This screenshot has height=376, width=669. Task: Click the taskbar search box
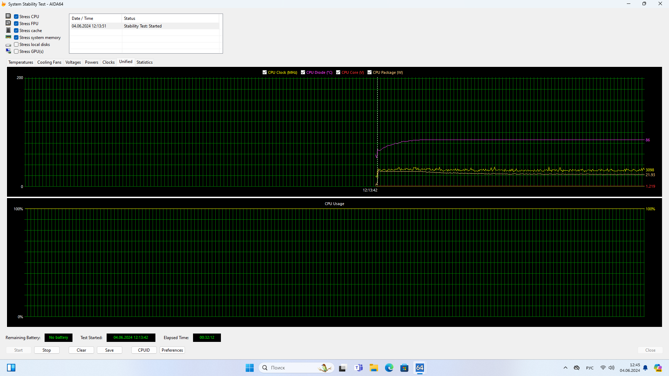point(296,368)
